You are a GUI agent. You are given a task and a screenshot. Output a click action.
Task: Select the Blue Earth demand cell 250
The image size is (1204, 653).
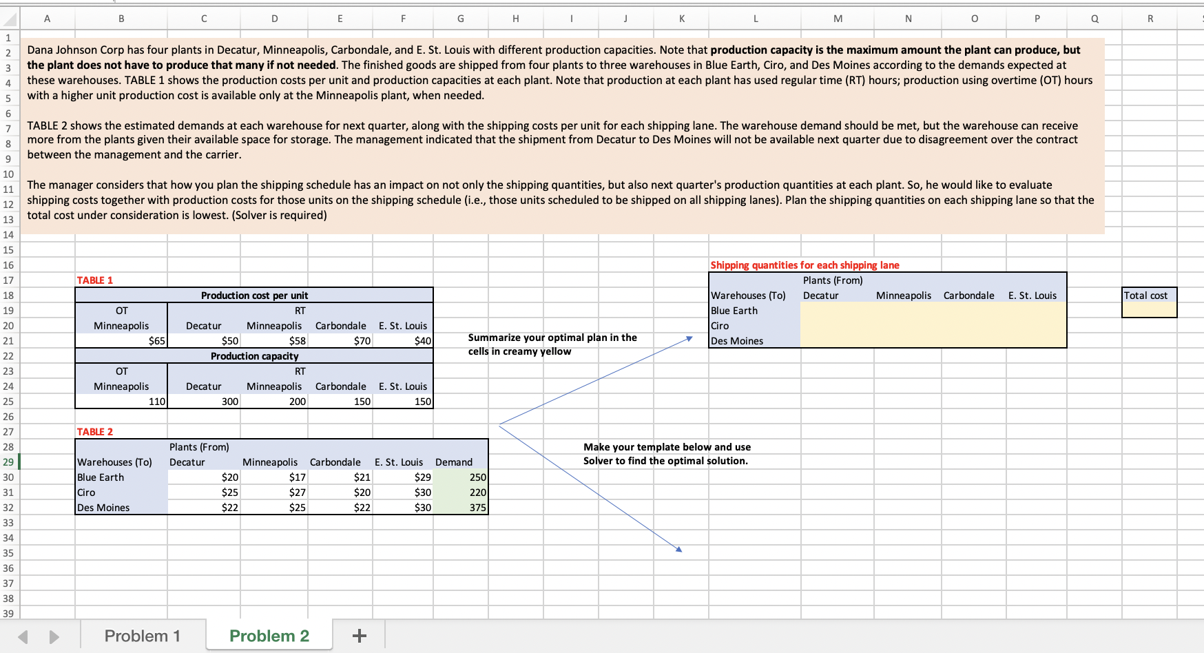461,477
